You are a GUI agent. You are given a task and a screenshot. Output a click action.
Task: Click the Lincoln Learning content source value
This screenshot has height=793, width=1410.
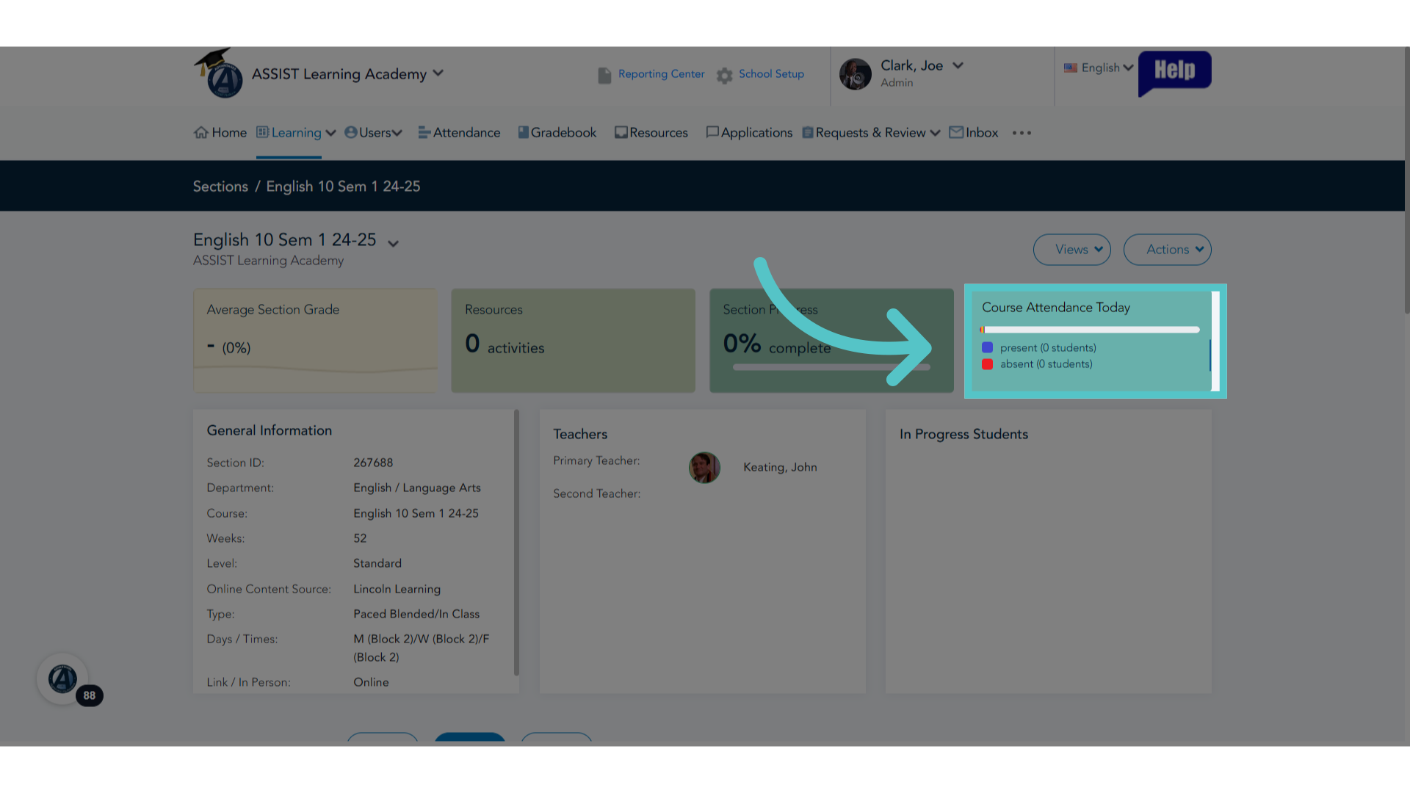tap(397, 589)
